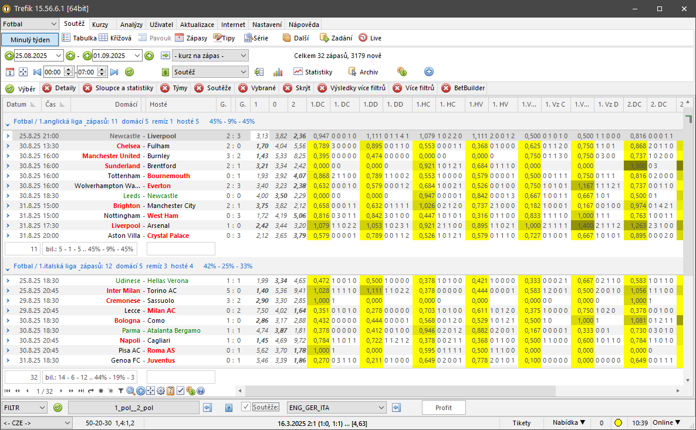Image resolution: width=696 pixels, height=430 pixels.
Task: Click the magnifier search icon below table
Action: (130, 391)
